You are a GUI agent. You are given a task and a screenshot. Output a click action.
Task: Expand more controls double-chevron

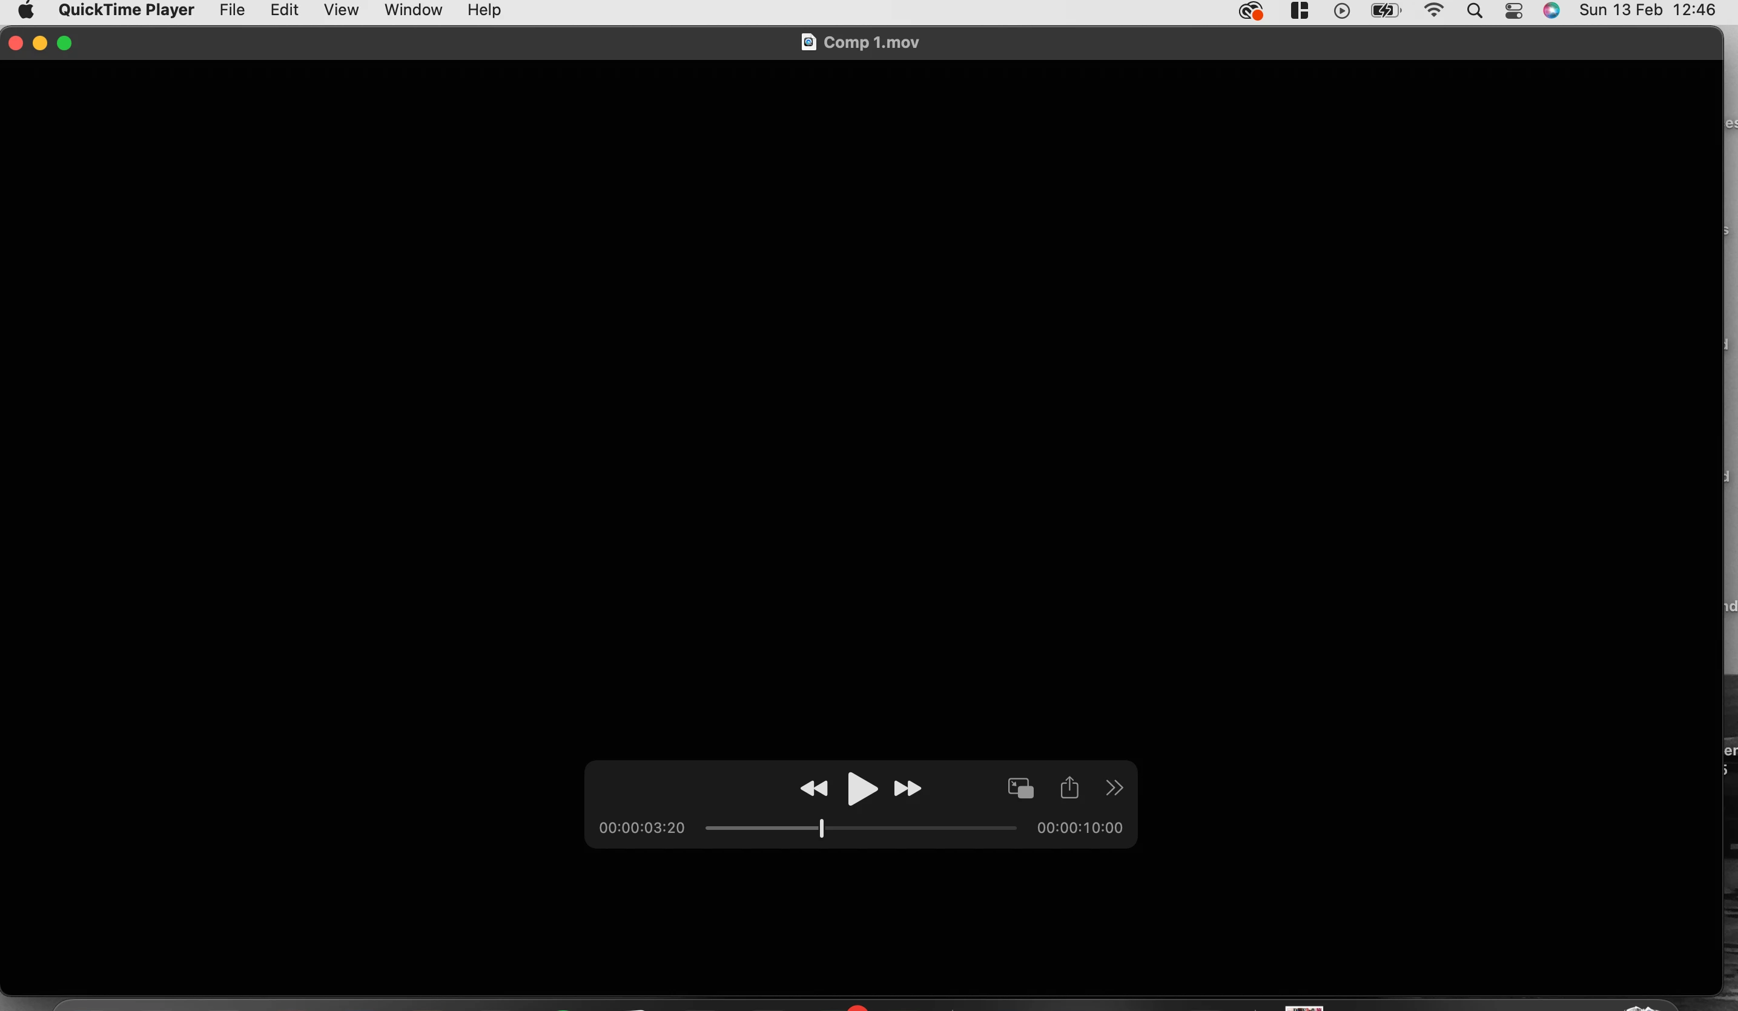click(x=1114, y=787)
